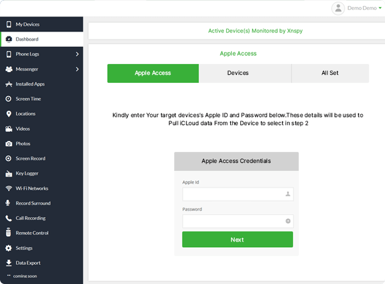This screenshot has height=284, width=385.
Task: Open the Demo Demo account dropdown
Action: [x=366, y=9]
